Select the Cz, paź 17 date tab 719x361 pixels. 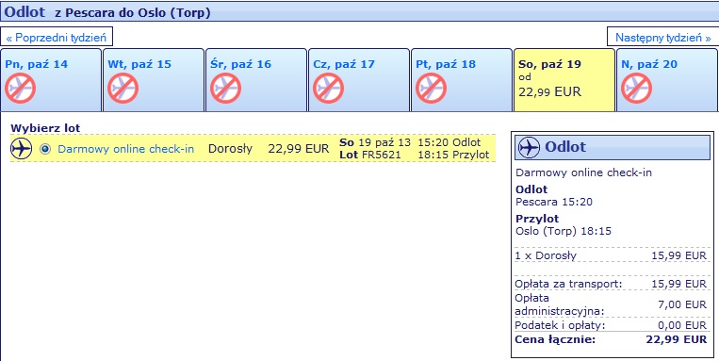[359, 80]
